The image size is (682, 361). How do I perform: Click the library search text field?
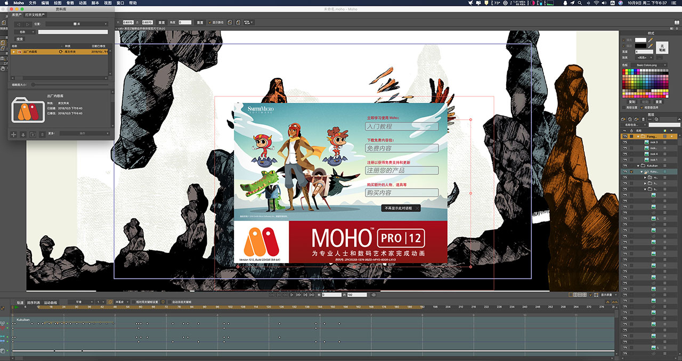point(72,32)
